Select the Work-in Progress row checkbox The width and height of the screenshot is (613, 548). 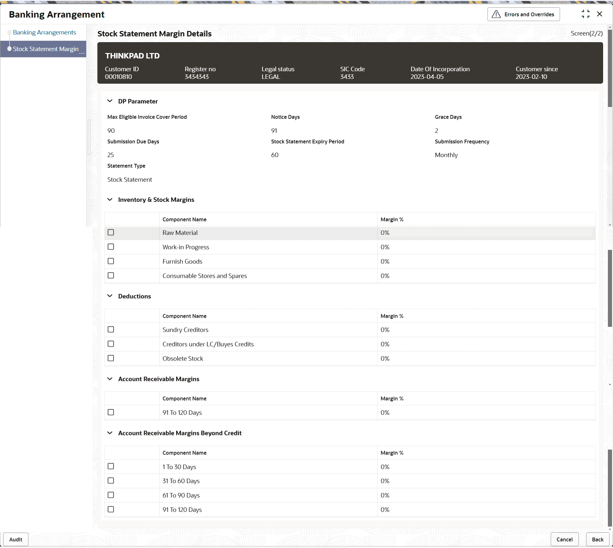[111, 247]
